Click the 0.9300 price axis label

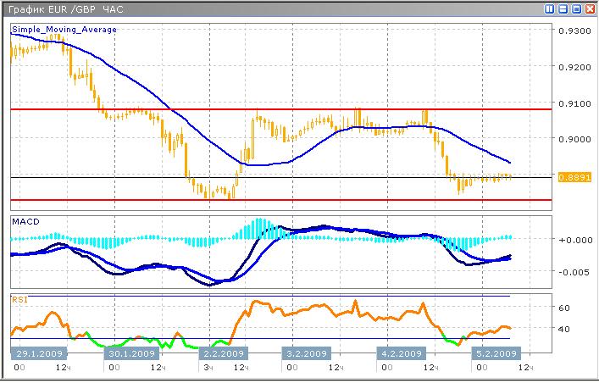click(x=574, y=31)
